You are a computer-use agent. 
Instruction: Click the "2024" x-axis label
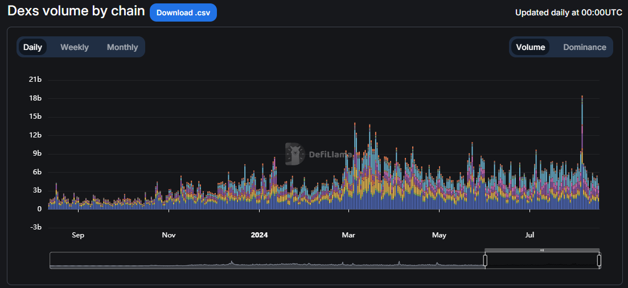259,235
